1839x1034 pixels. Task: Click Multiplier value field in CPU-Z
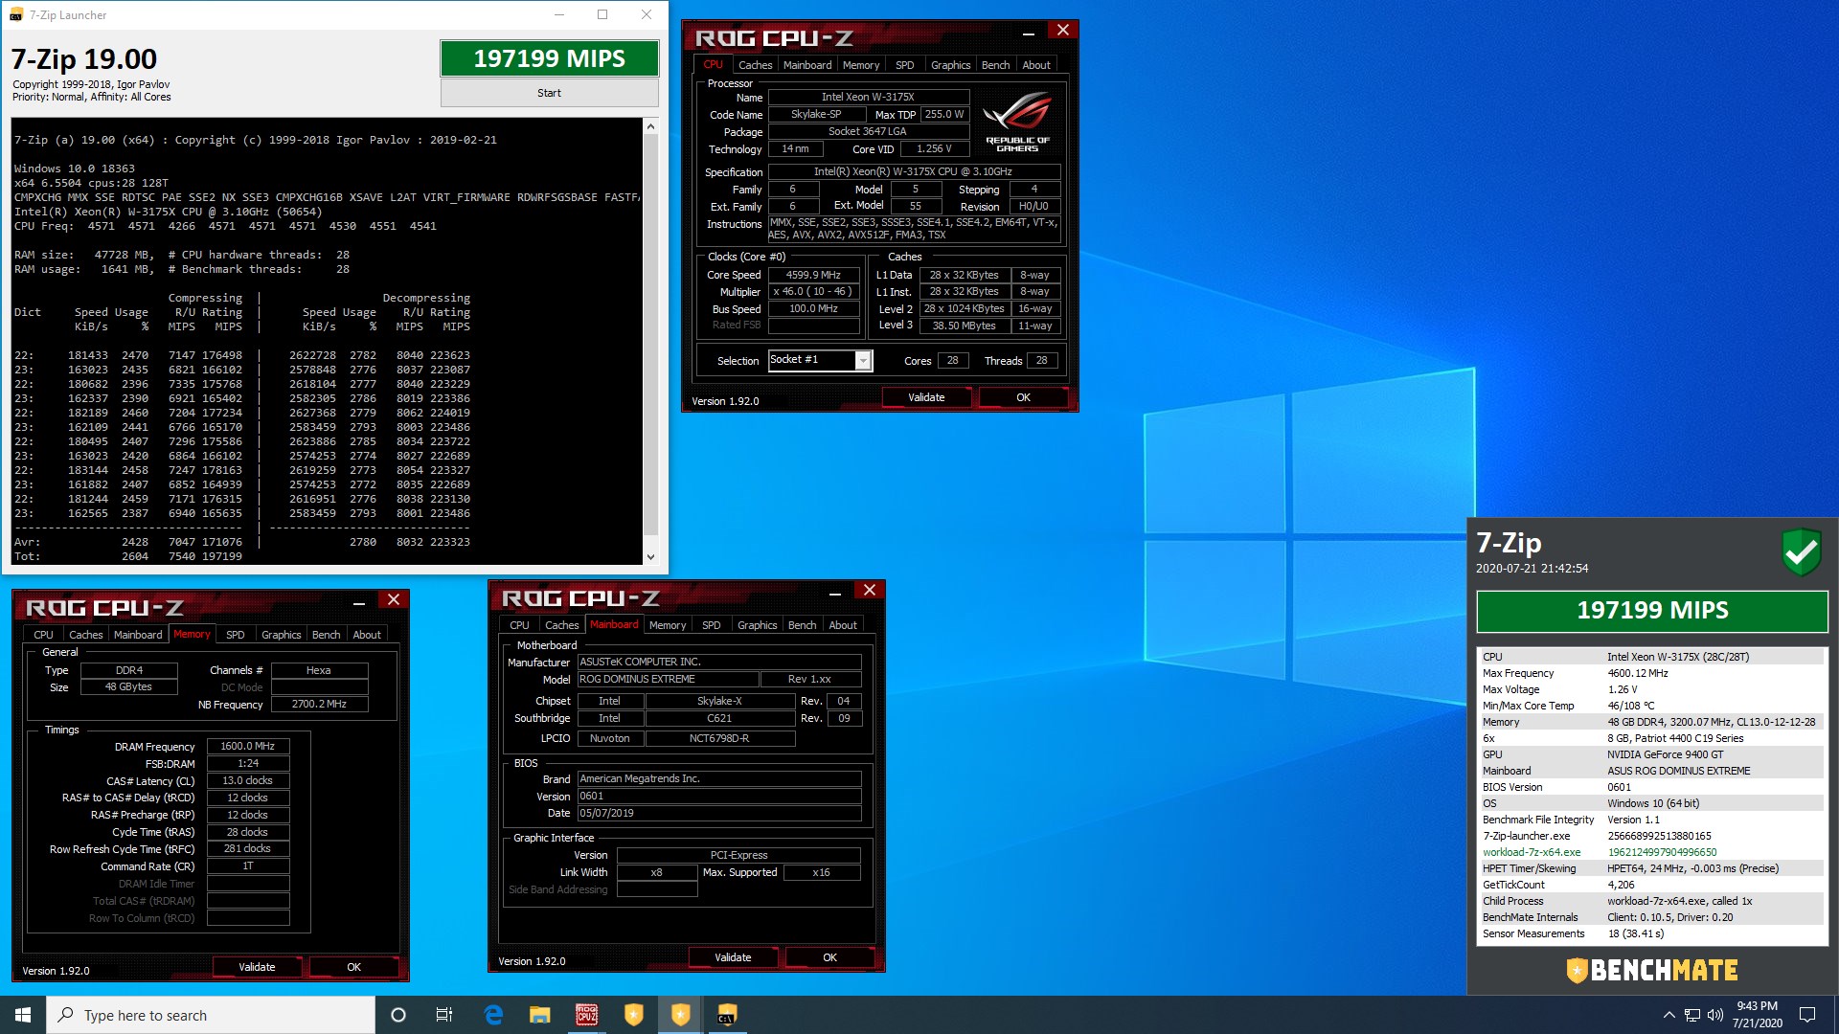pyautogui.click(x=813, y=292)
